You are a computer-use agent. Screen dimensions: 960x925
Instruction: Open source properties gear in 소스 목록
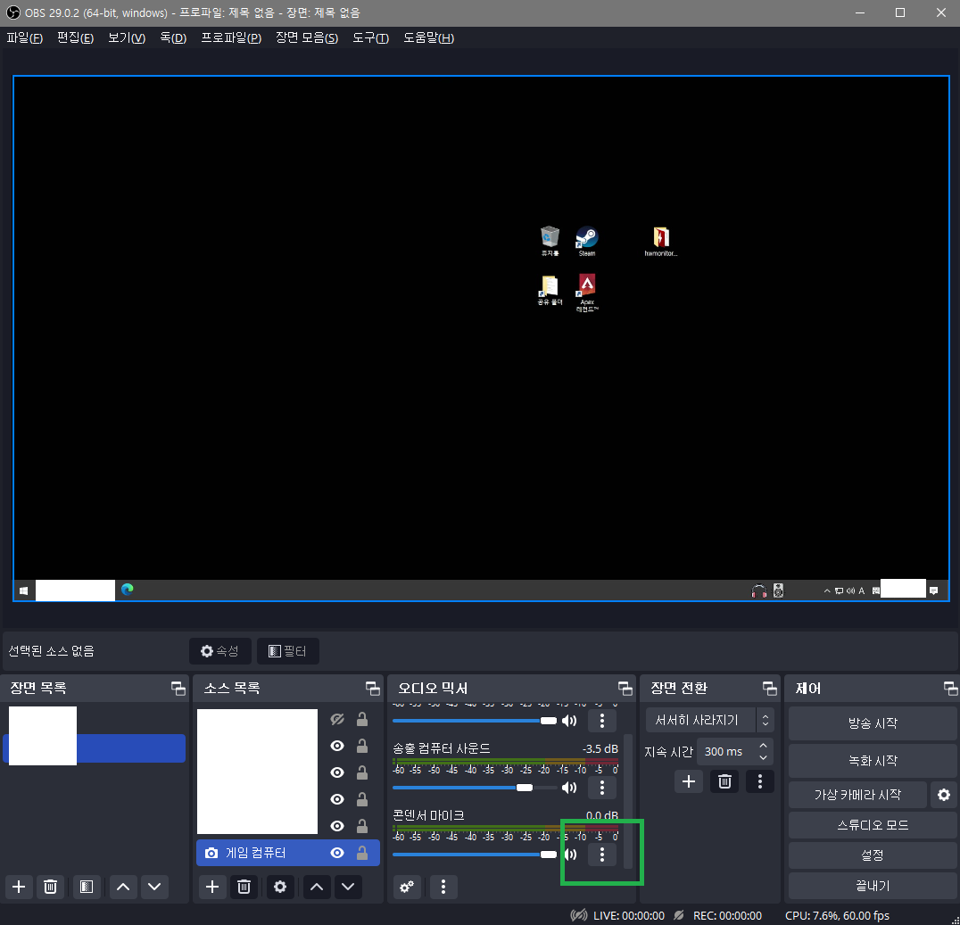[x=280, y=887]
